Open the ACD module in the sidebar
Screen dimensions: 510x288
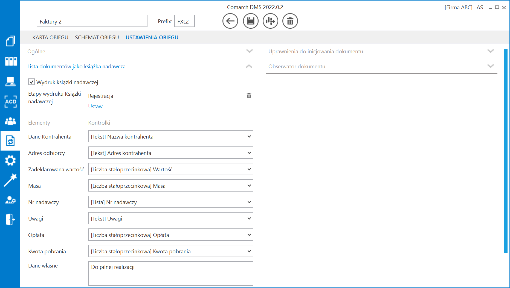(10, 101)
